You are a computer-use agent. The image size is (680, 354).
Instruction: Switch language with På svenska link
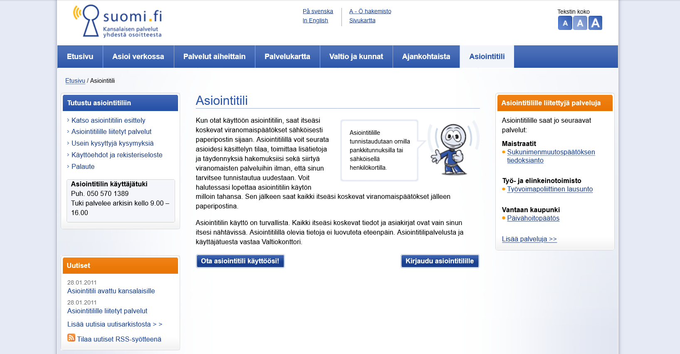pyautogui.click(x=318, y=11)
